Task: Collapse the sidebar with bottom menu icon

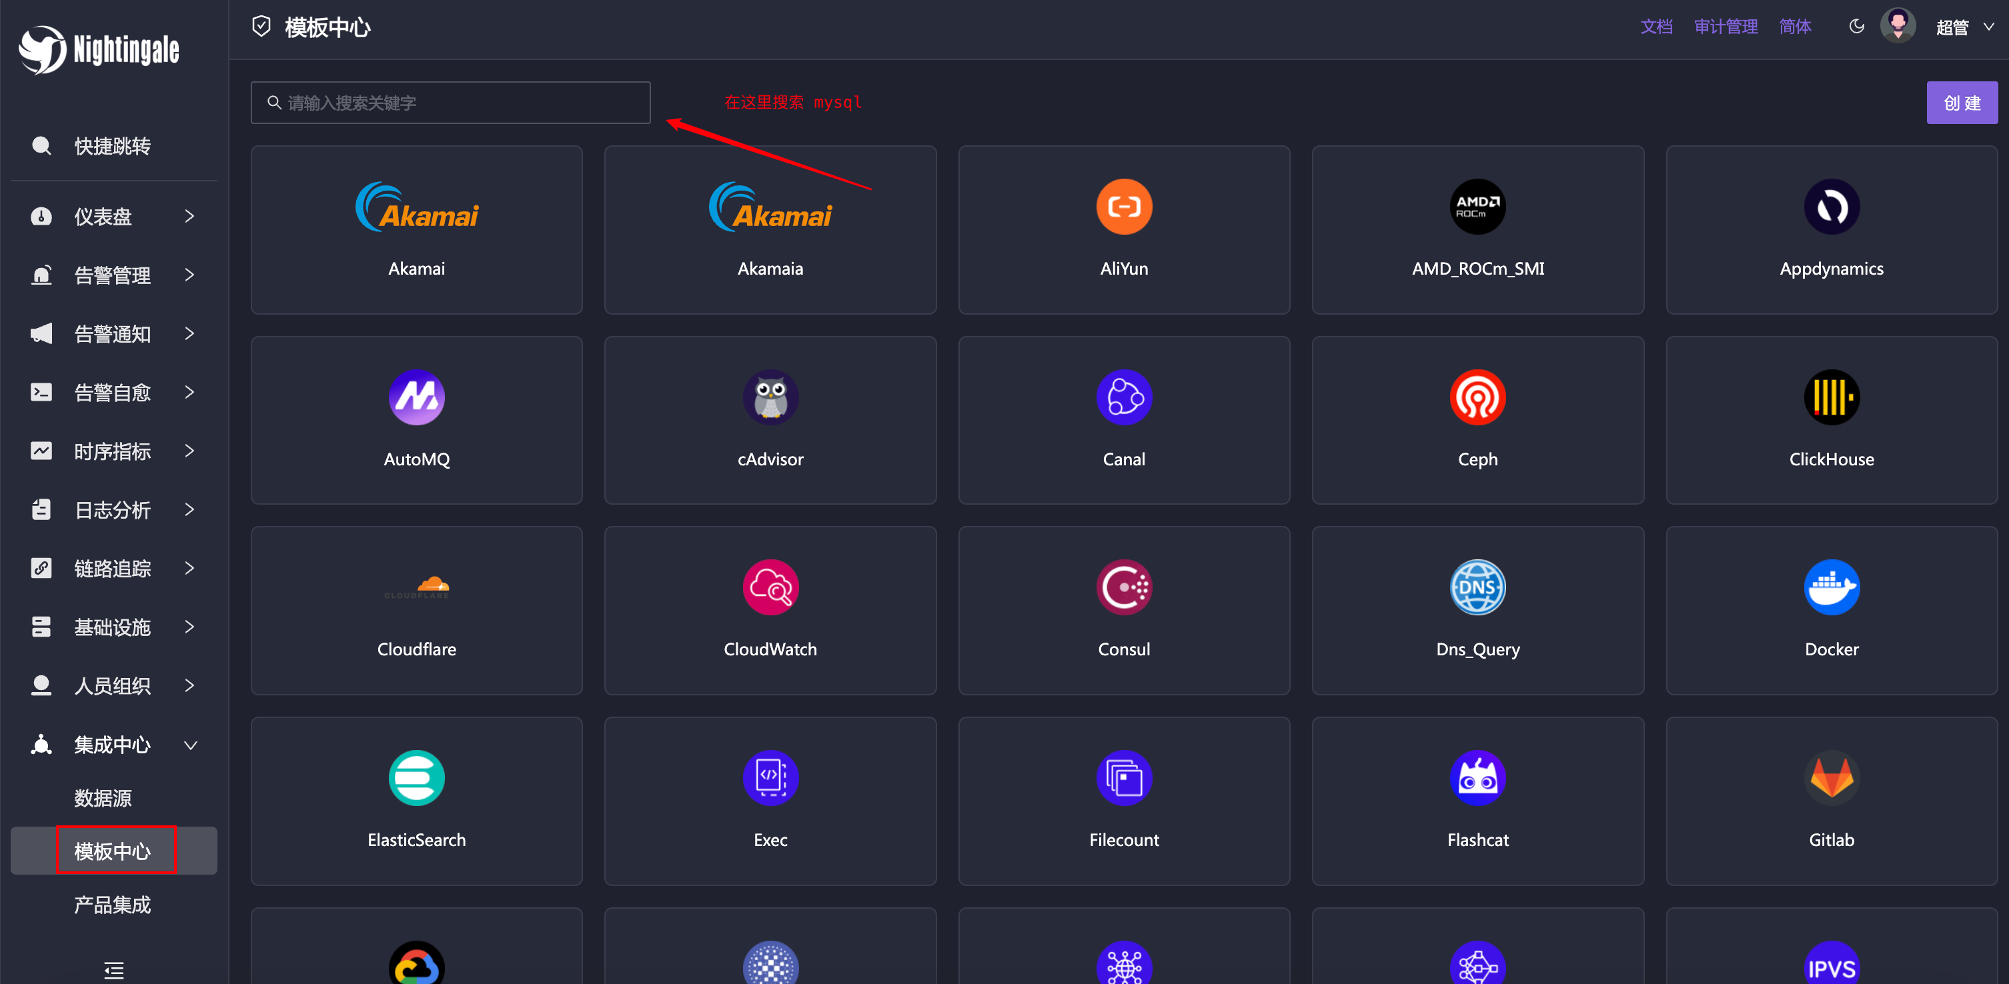Action: [114, 969]
